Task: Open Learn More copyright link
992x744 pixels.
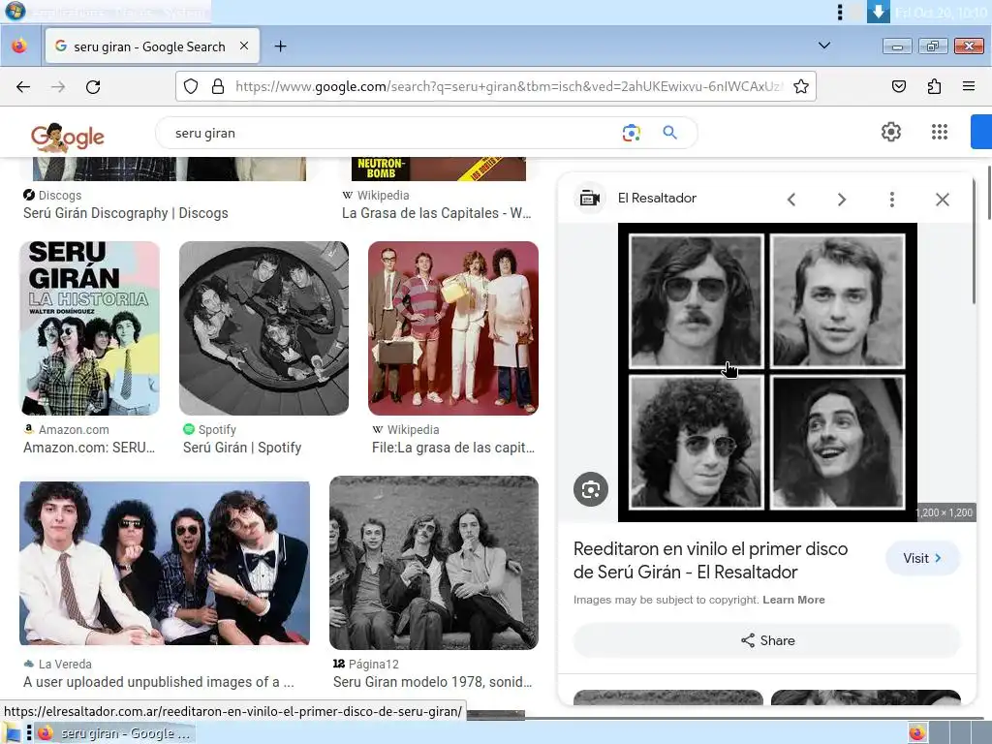Action: pyautogui.click(x=793, y=600)
